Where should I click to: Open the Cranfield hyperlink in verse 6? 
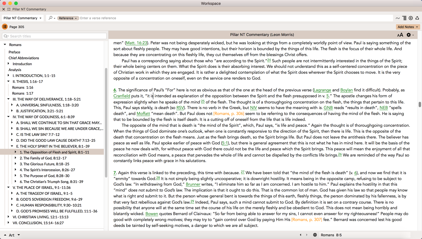pos(122,96)
